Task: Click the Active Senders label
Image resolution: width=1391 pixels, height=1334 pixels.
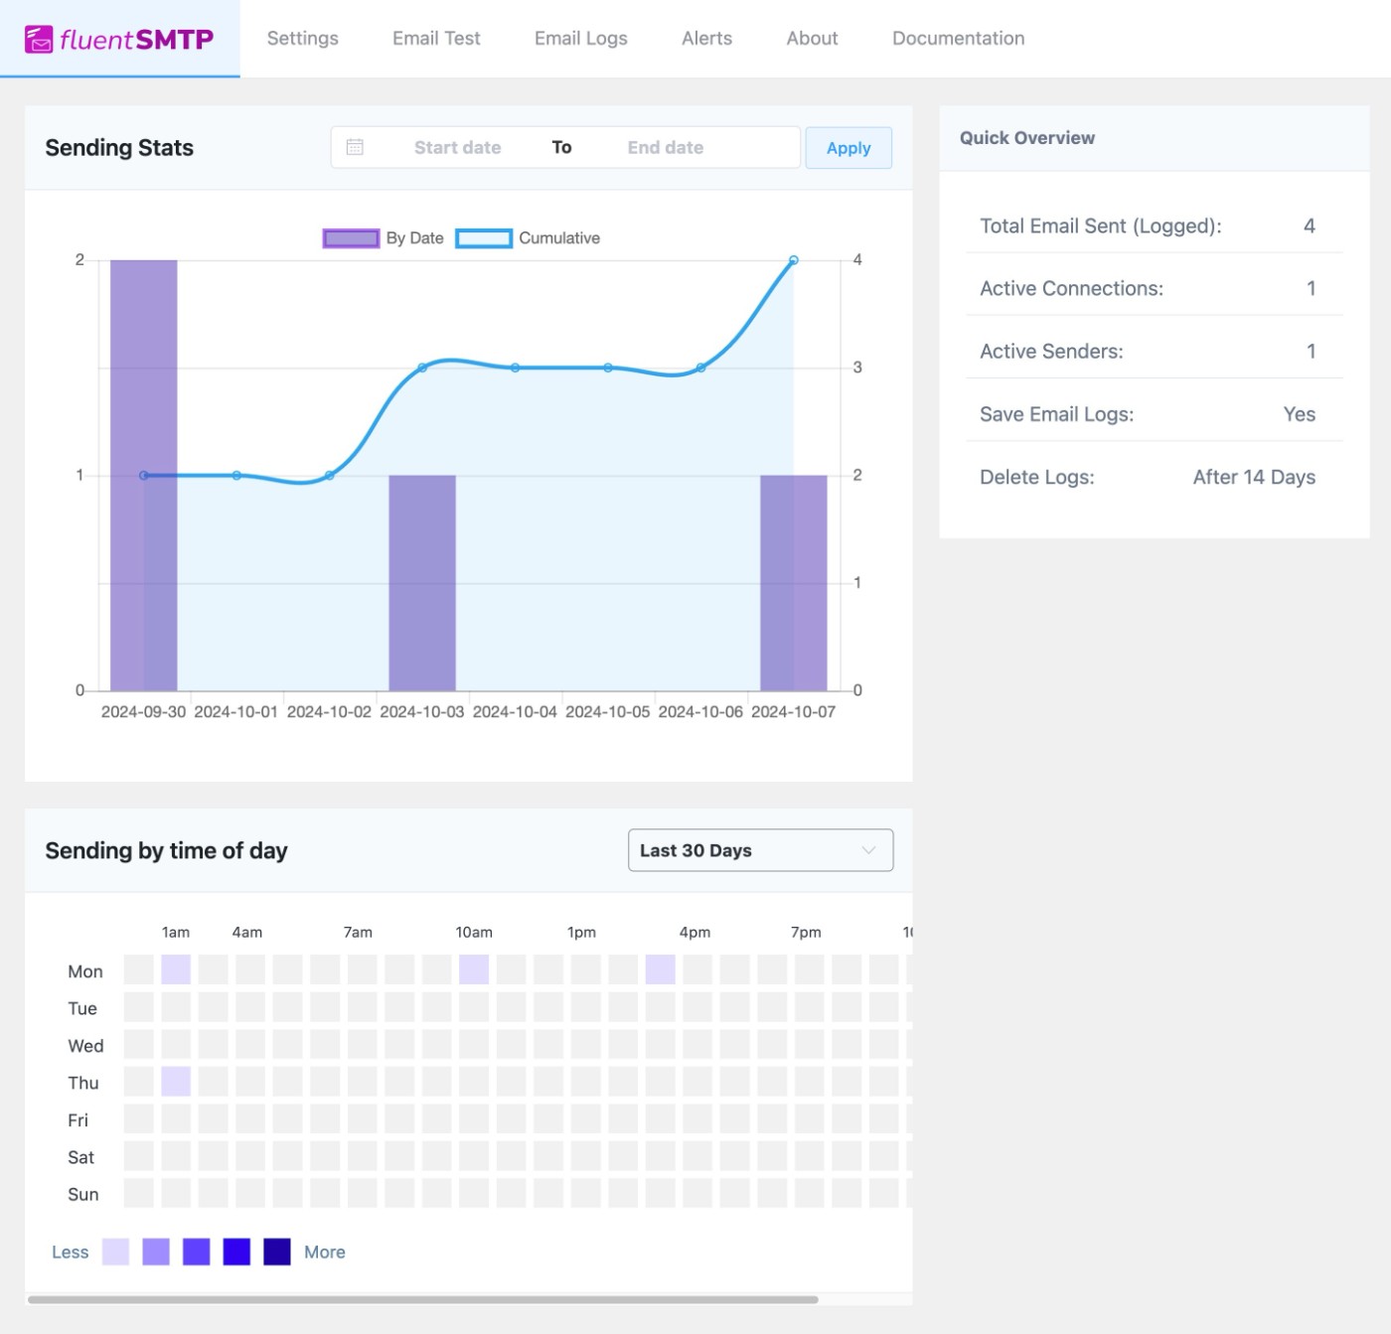Action: (x=1051, y=351)
